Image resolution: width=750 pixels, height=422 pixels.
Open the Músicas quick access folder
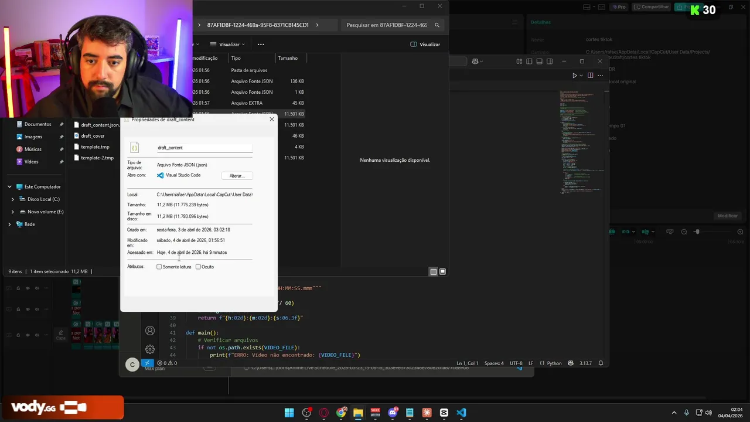tap(33, 149)
